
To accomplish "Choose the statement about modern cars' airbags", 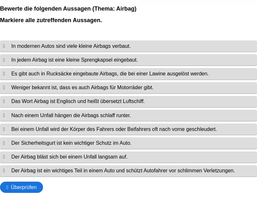I will coord(128,46).
